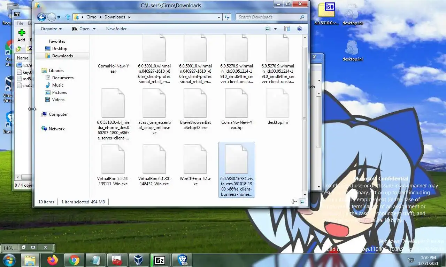The image size is (446, 267).
Task: Toggle the preview pane icon
Action: pyautogui.click(x=287, y=29)
